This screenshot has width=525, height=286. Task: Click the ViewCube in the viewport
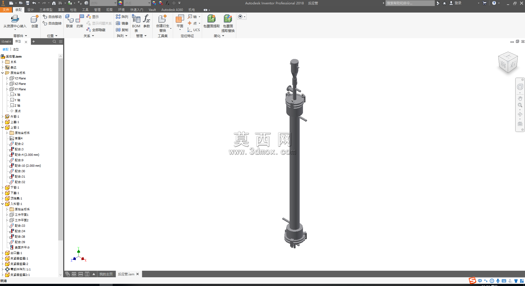[508, 62]
